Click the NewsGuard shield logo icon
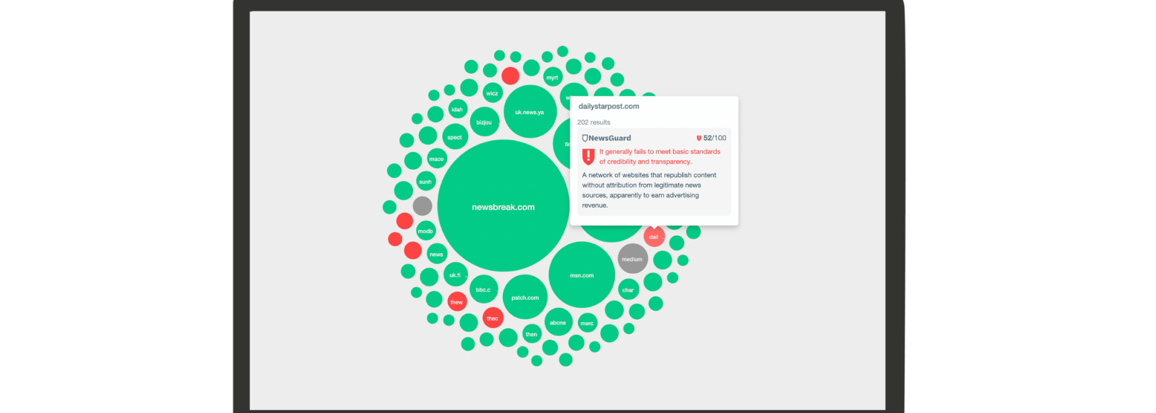Viewport: 1156px width, 413px height. click(585, 138)
